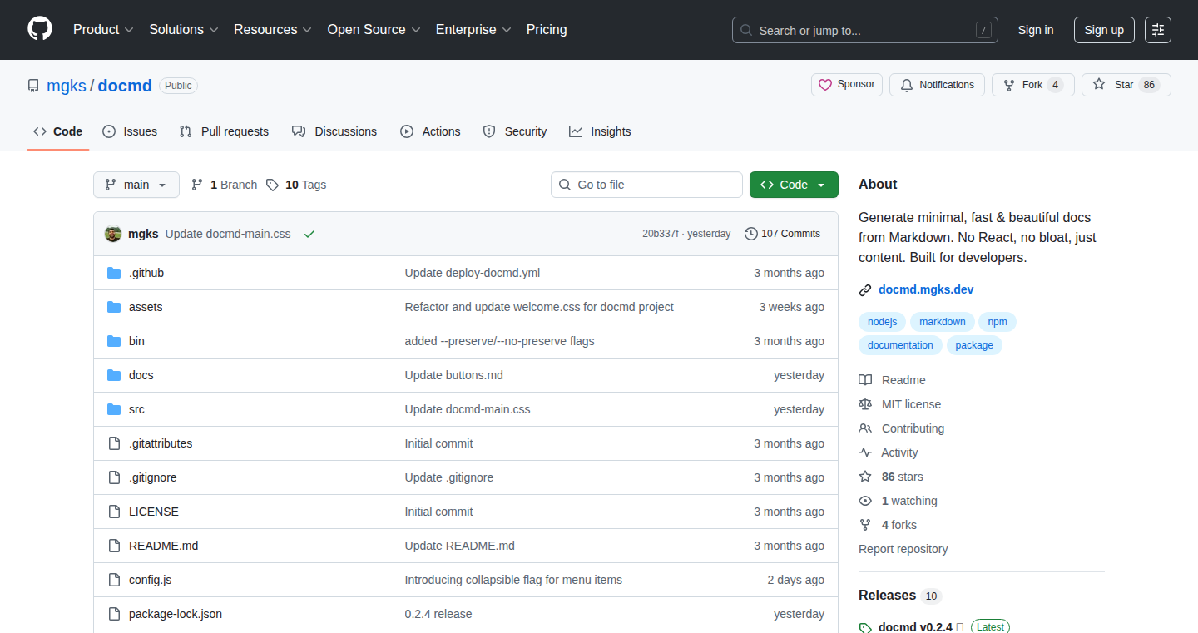Image resolution: width=1198 pixels, height=633 pixels.
Task: Open the .gitignore file
Action: 153,477
